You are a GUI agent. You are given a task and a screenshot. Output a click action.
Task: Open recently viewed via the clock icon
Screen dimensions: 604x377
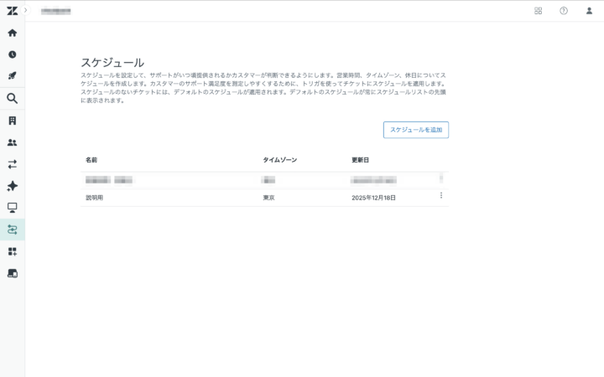tap(12, 54)
